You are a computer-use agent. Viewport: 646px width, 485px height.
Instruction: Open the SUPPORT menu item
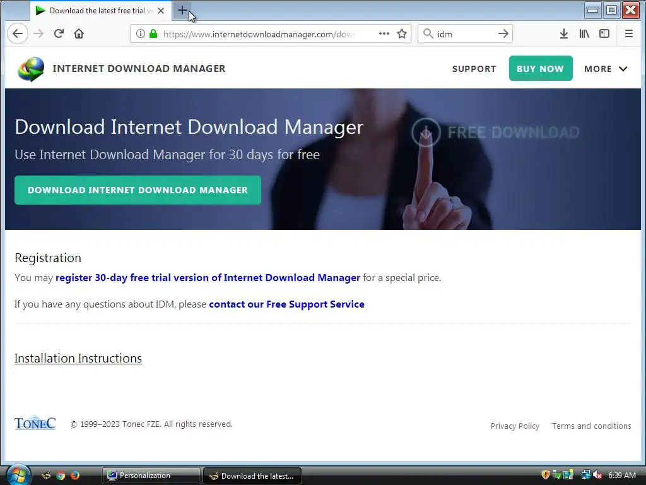point(474,69)
